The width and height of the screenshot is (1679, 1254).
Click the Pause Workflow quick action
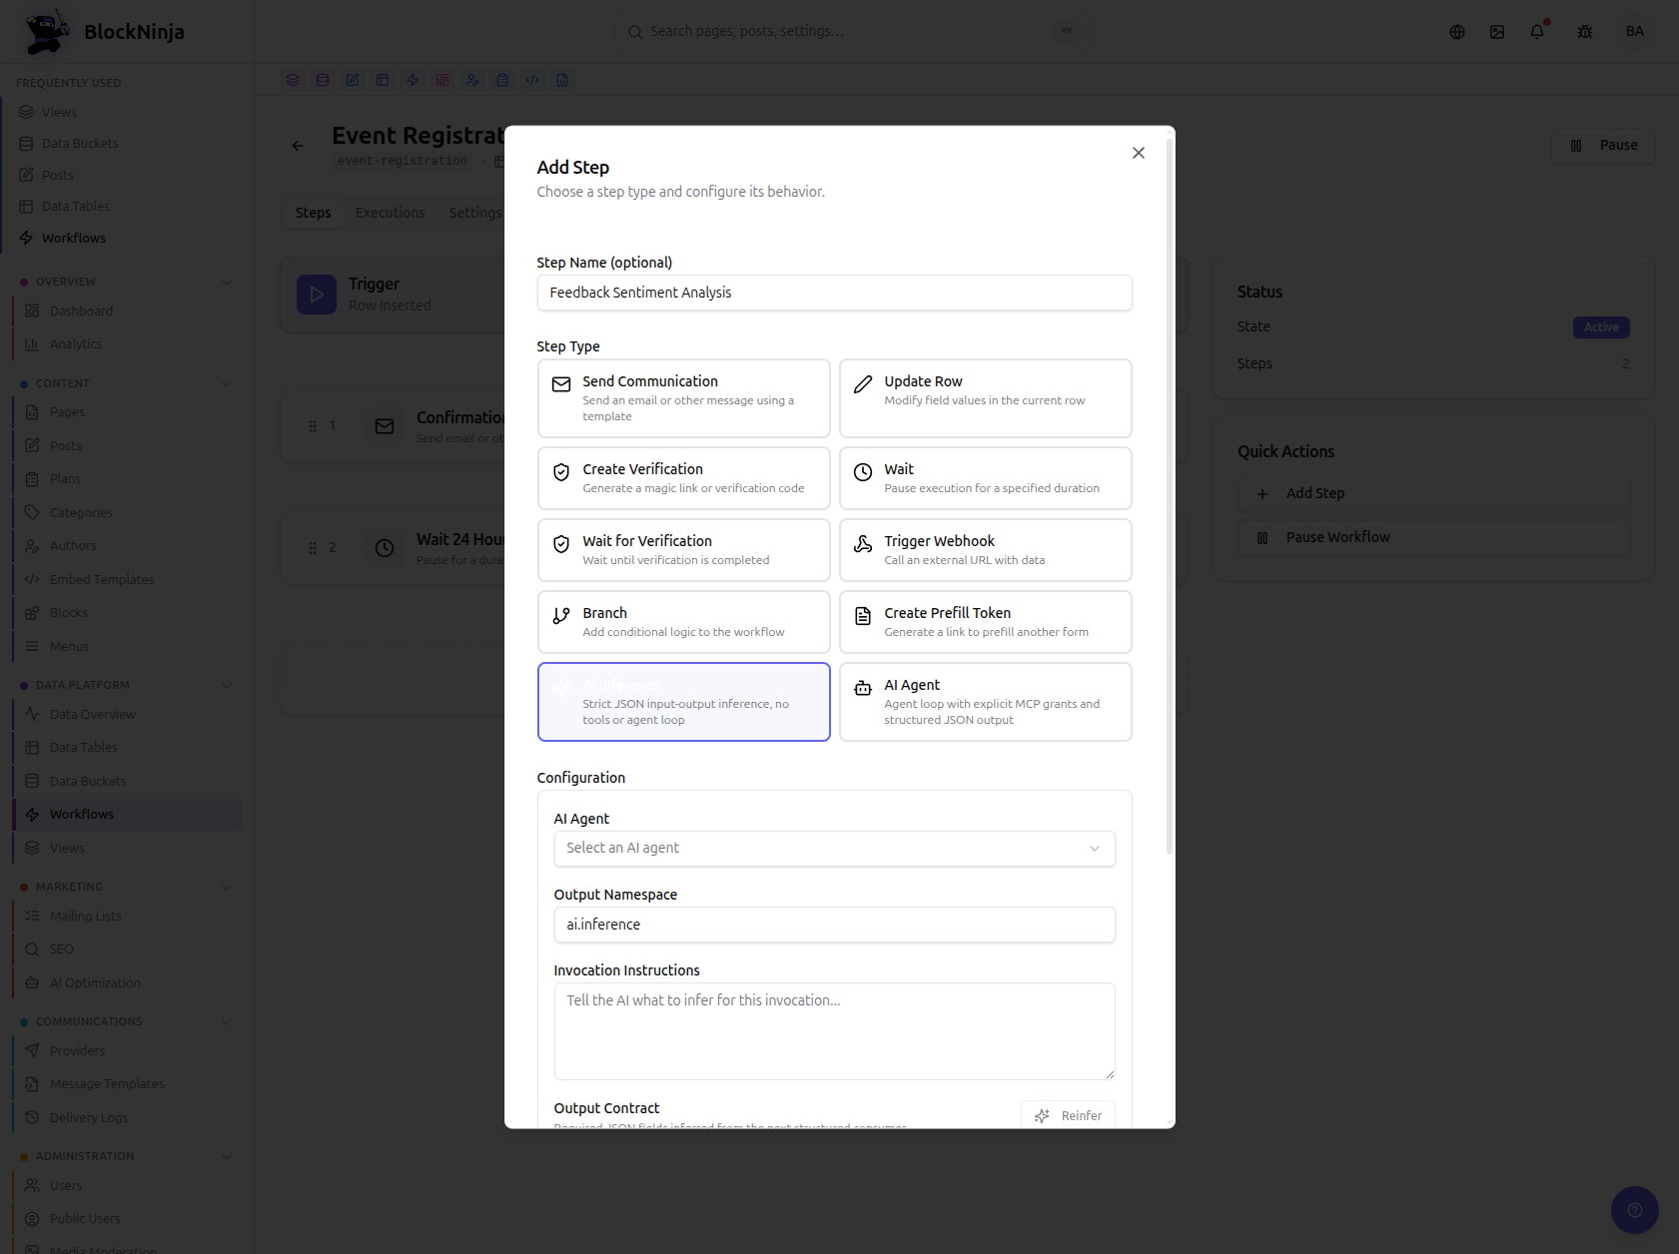click(1433, 537)
